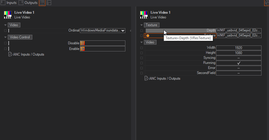
Task: Click the Outputs view icon
Action: pyautogui.click(x=21, y=3)
